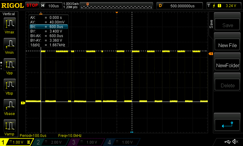The width and height of the screenshot is (243, 146).
Task: Click the AX cursor value 0.000 s
Action: (56, 18)
